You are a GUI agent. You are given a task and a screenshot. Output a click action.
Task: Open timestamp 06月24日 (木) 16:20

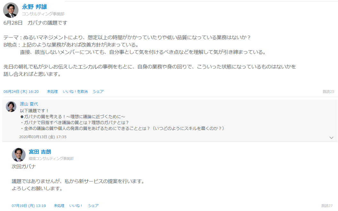[x=21, y=92]
